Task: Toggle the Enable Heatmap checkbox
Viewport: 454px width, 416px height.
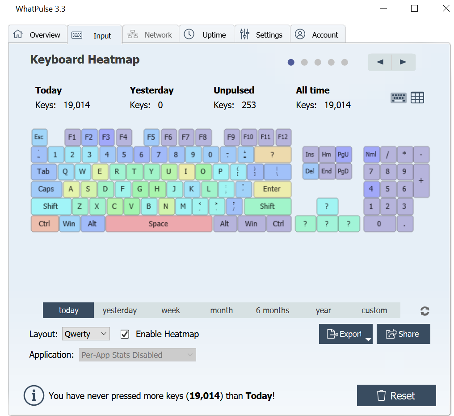Action: click(x=125, y=334)
